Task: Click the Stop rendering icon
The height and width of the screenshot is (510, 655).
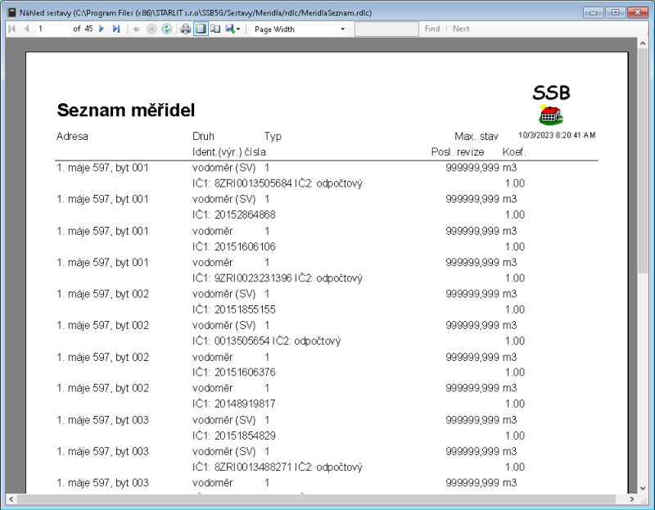Action: (x=152, y=29)
